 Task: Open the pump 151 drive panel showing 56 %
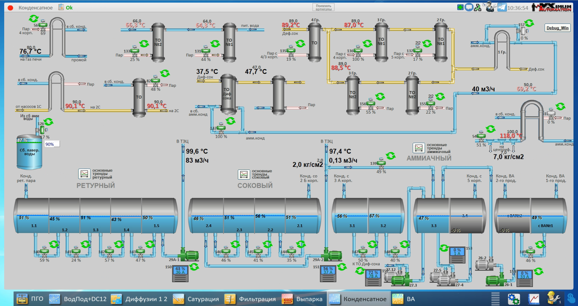click(328, 273)
